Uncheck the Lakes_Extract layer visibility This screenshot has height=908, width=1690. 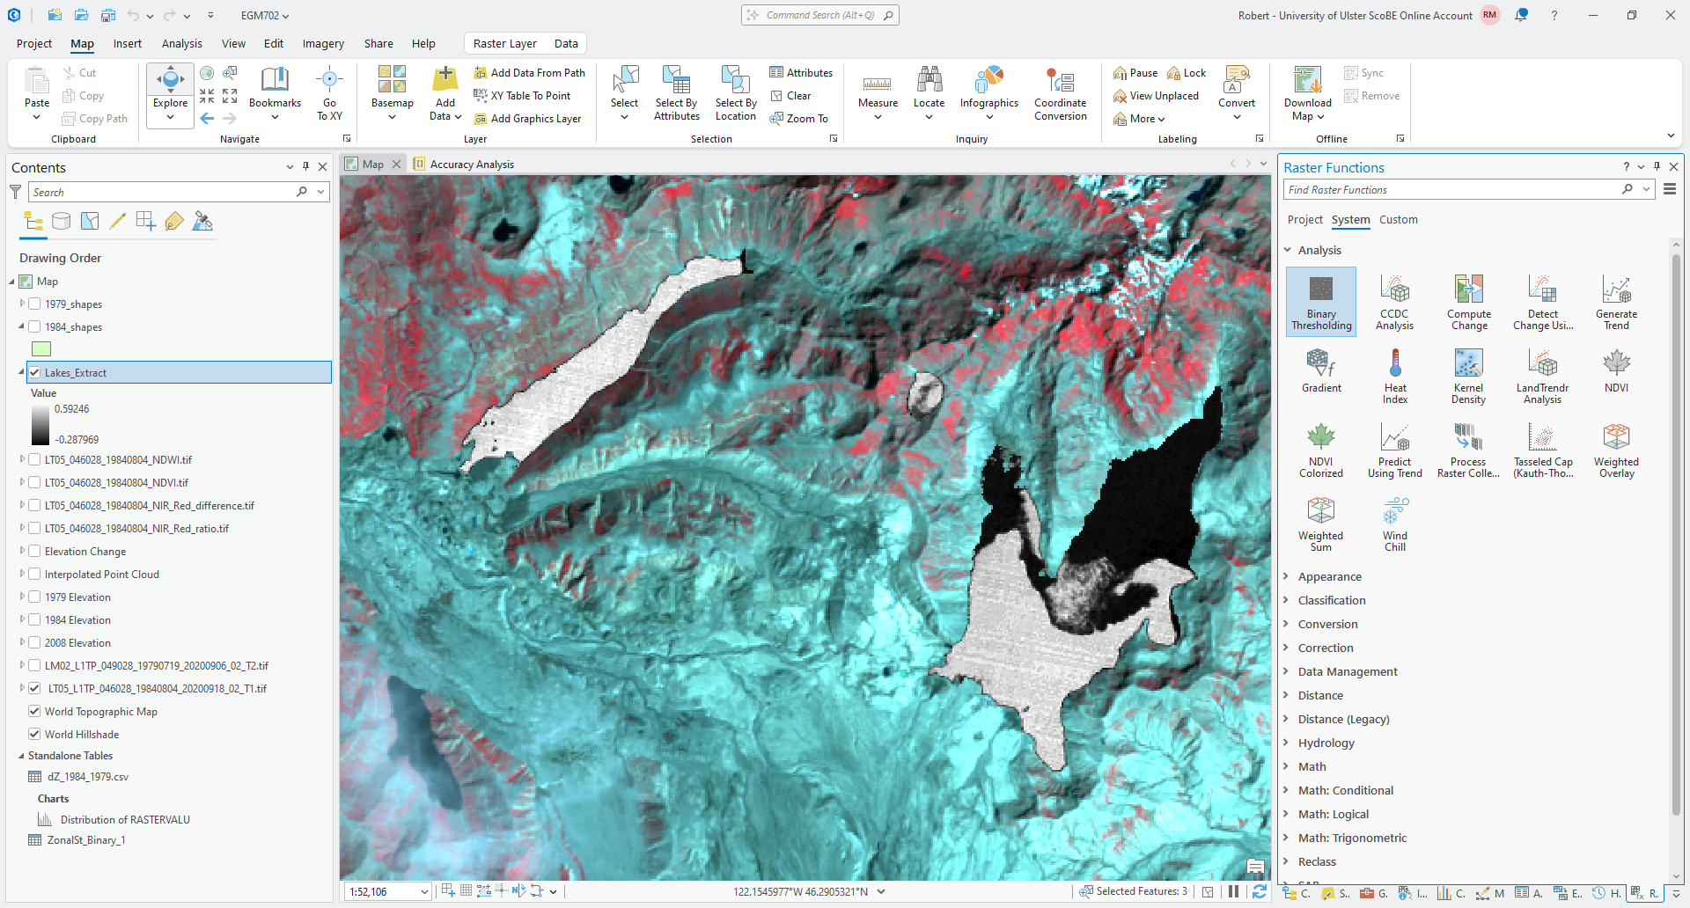click(x=35, y=372)
